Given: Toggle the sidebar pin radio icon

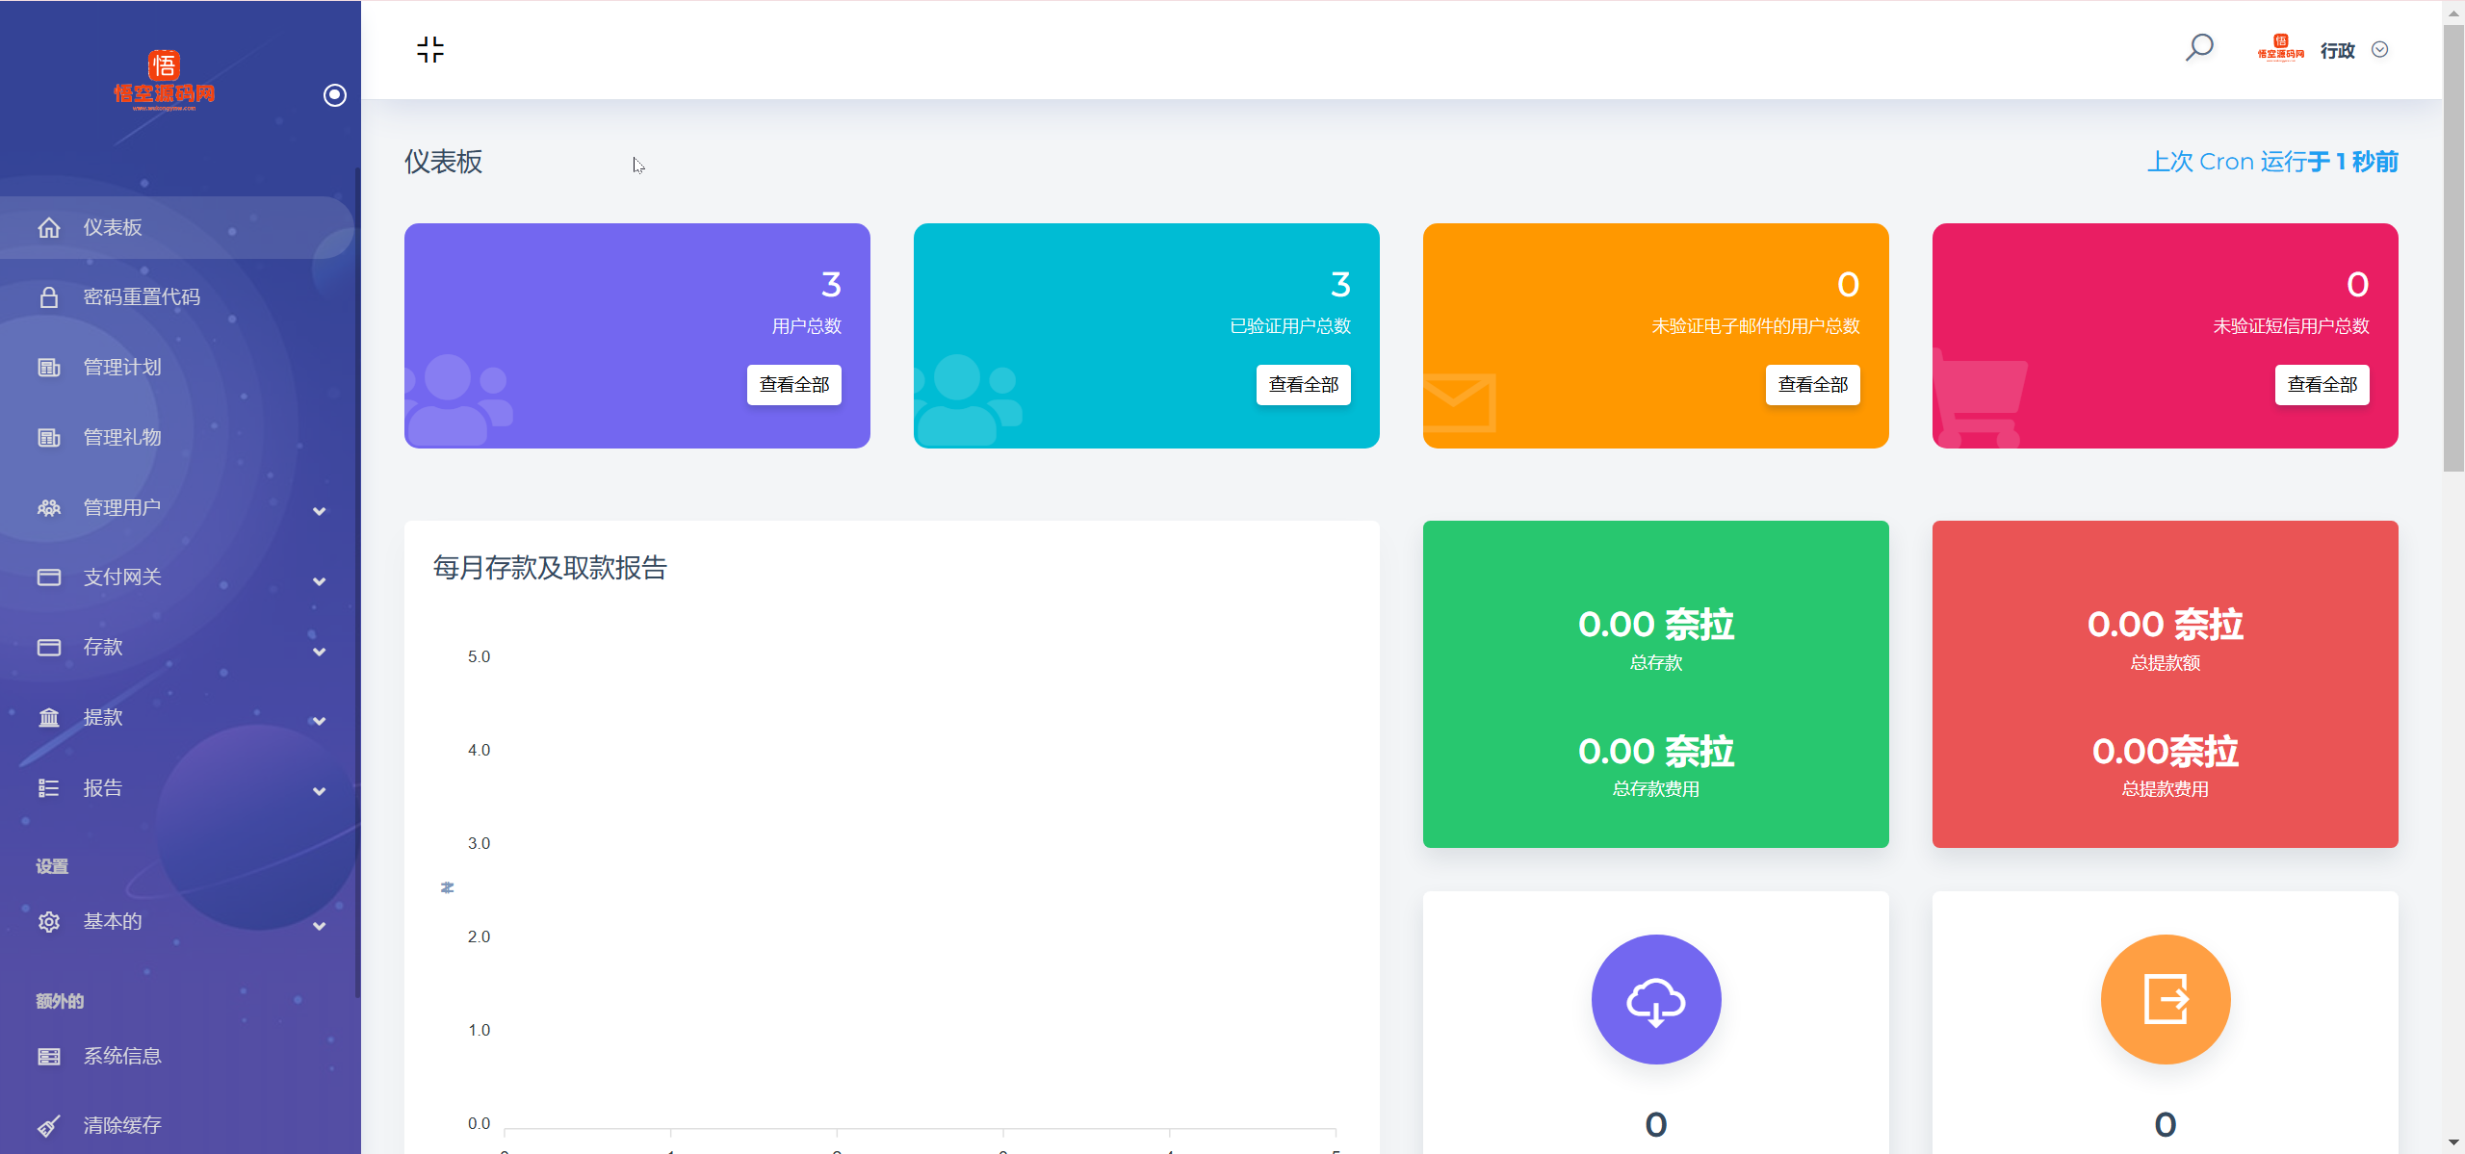Looking at the screenshot, I should (x=335, y=94).
